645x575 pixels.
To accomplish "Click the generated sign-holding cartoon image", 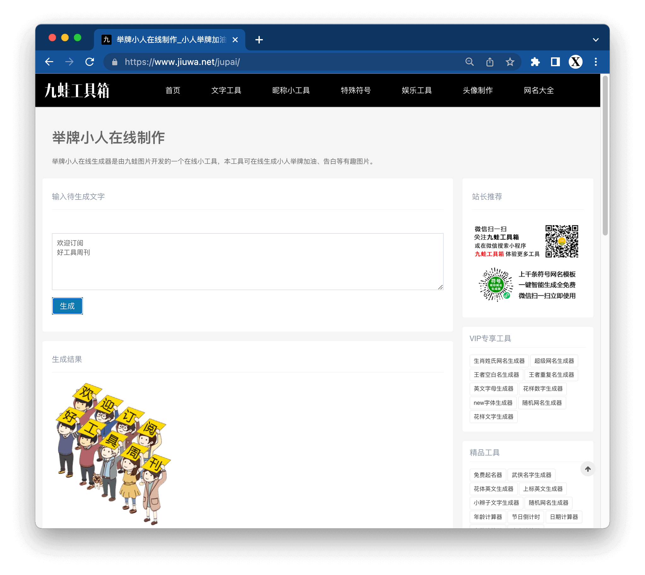I will [x=113, y=454].
